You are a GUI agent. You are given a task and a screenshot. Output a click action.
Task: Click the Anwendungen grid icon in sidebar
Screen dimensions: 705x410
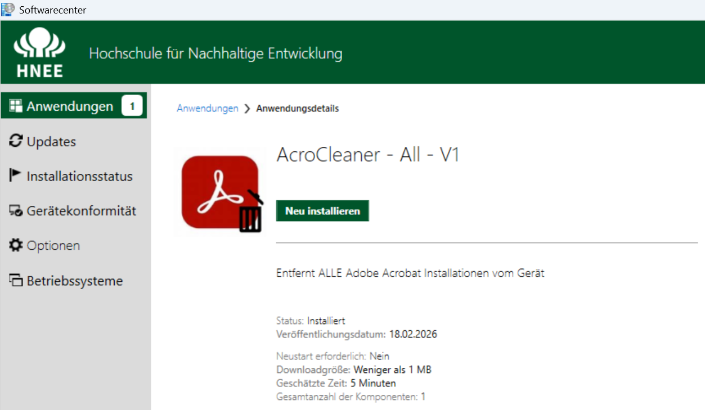click(x=16, y=106)
